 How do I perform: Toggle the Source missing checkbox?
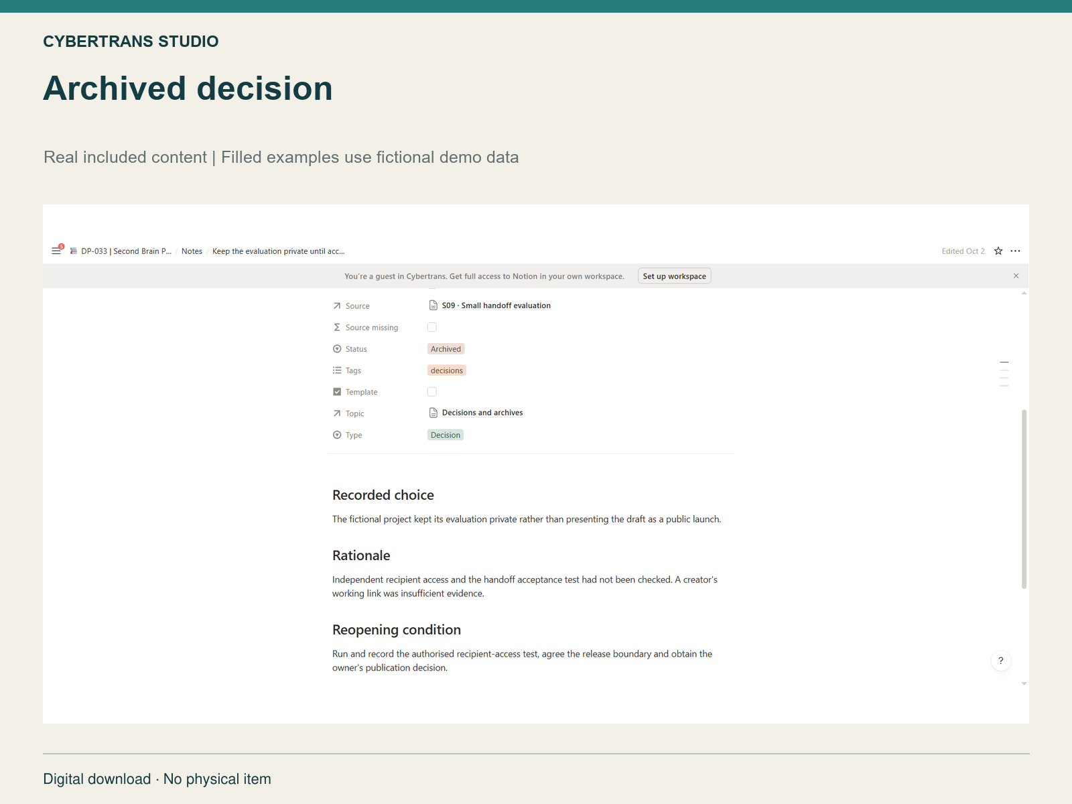432,327
